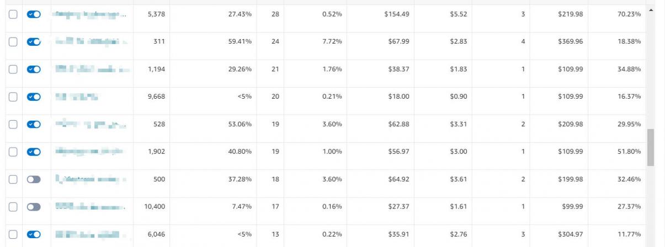665x247 pixels.
Task: Select the checkbox in the 311 row
Action: [x=13, y=41]
